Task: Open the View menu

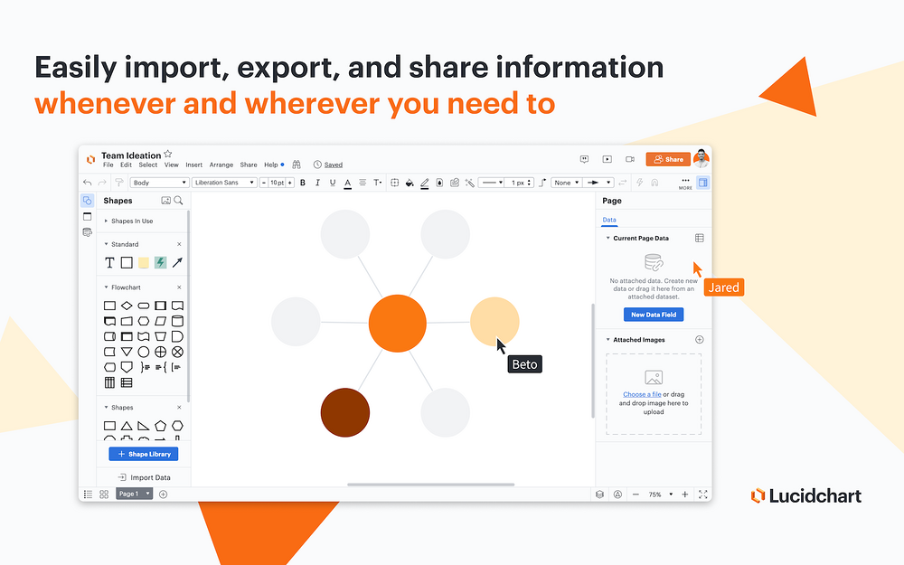Action: (x=171, y=165)
